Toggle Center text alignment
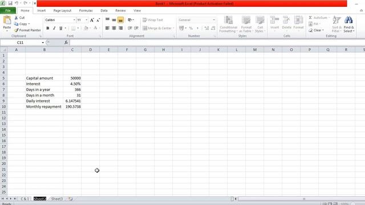This screenshot has width=365, height=205. [x=114, y=28]
